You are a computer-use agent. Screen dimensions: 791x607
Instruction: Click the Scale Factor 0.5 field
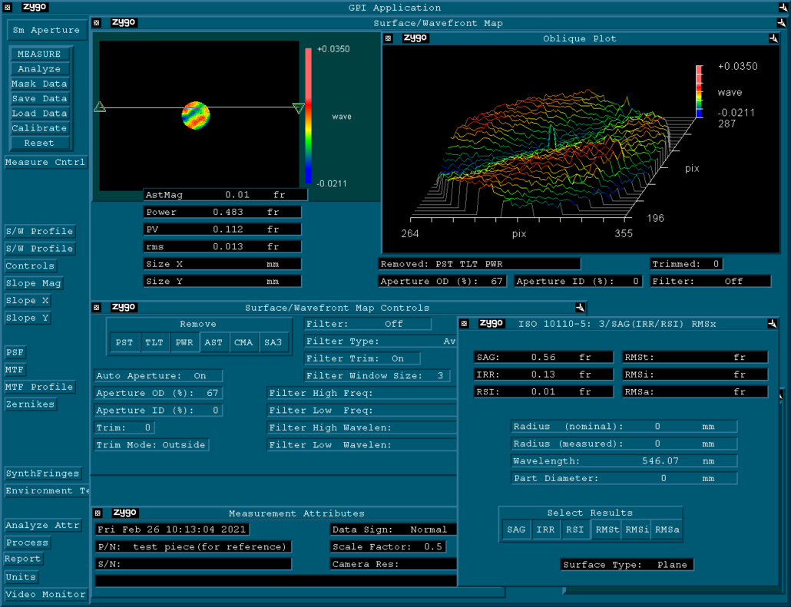click(388, 546)
